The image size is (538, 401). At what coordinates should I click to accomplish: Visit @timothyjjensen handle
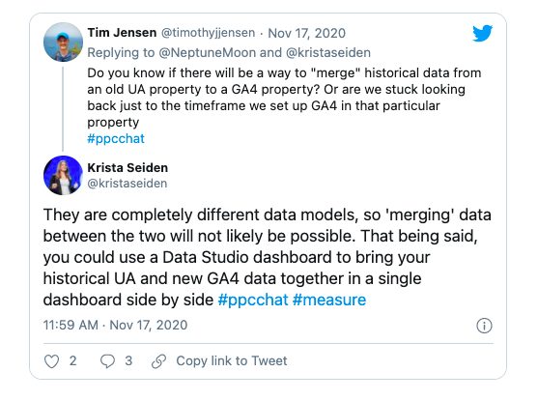(208, 33)
